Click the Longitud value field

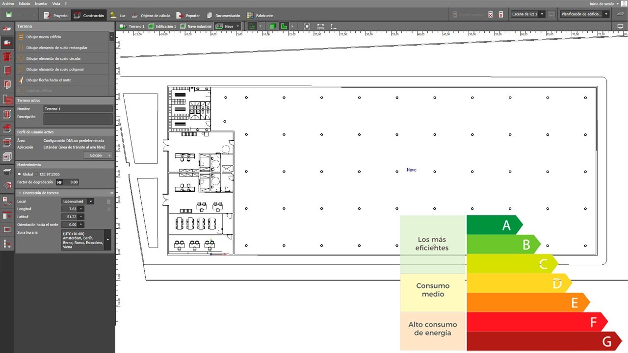70,209
